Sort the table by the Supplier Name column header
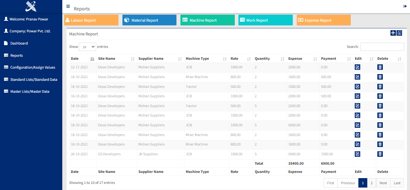This screenshot has height=190, width=410. 161,59
